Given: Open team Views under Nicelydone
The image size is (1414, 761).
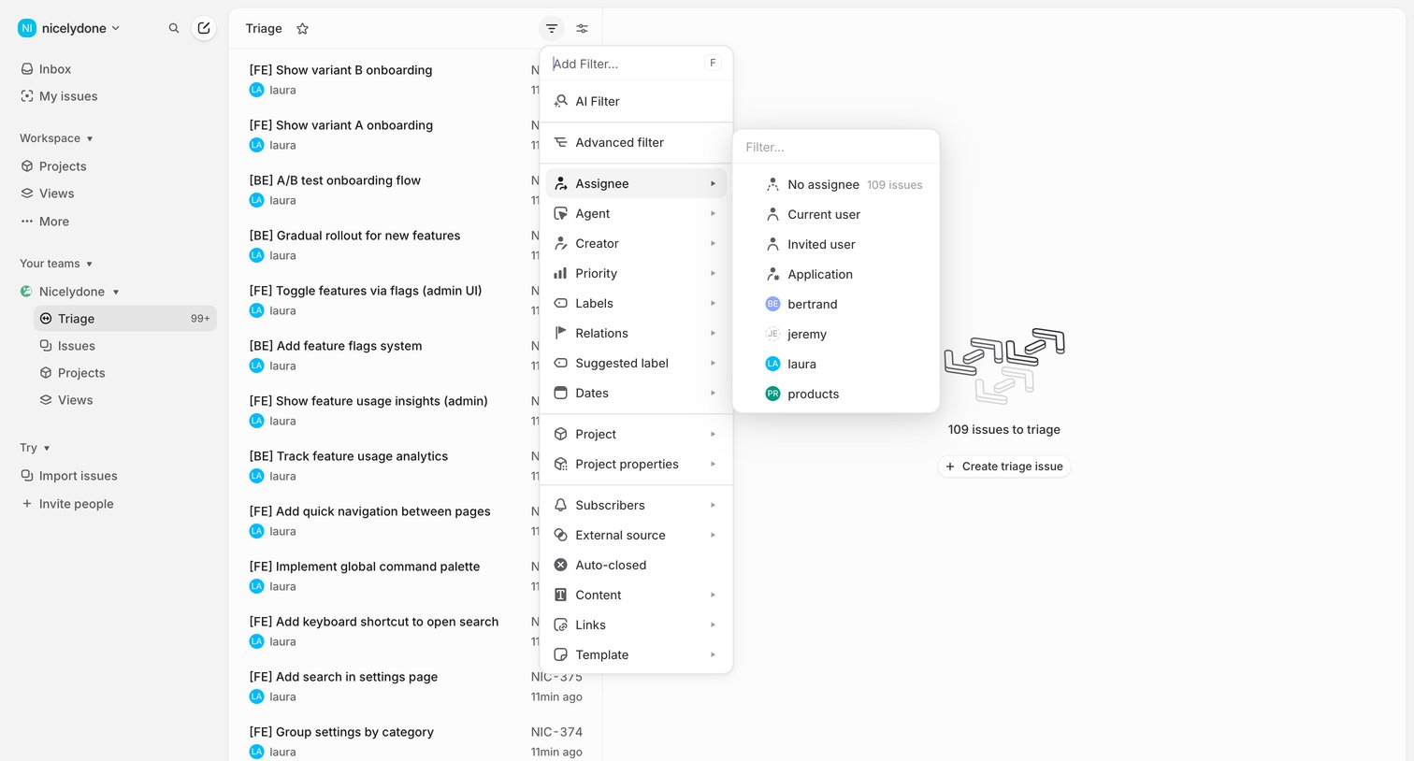Looking at the screenshot, I should tap(125, 400).
